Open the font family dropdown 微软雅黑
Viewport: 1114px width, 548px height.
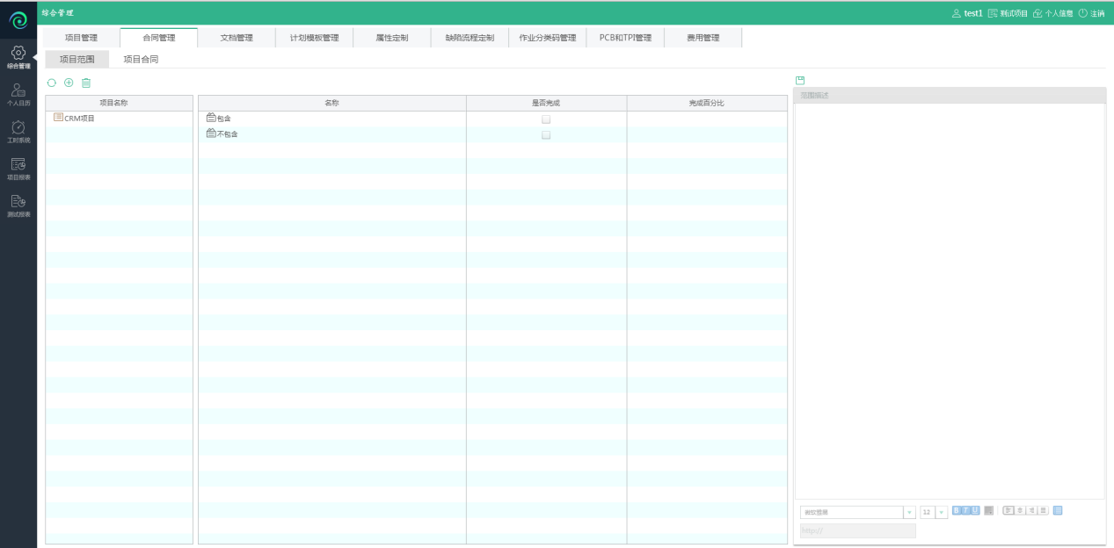click(909, 512)
